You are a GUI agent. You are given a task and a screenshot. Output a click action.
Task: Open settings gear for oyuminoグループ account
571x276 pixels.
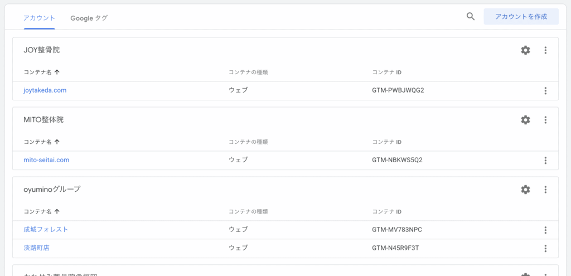coord(525,190)
